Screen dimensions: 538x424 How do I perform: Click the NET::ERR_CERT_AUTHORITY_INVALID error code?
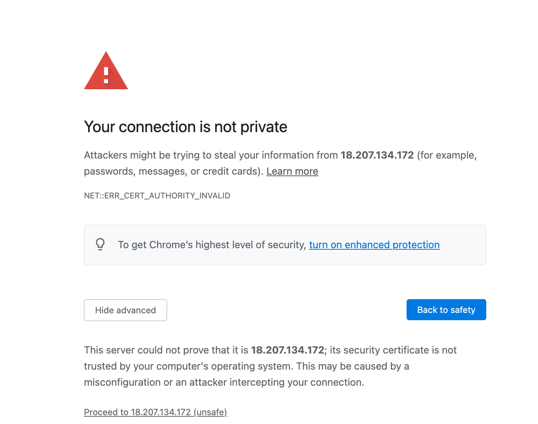point(157,196)
